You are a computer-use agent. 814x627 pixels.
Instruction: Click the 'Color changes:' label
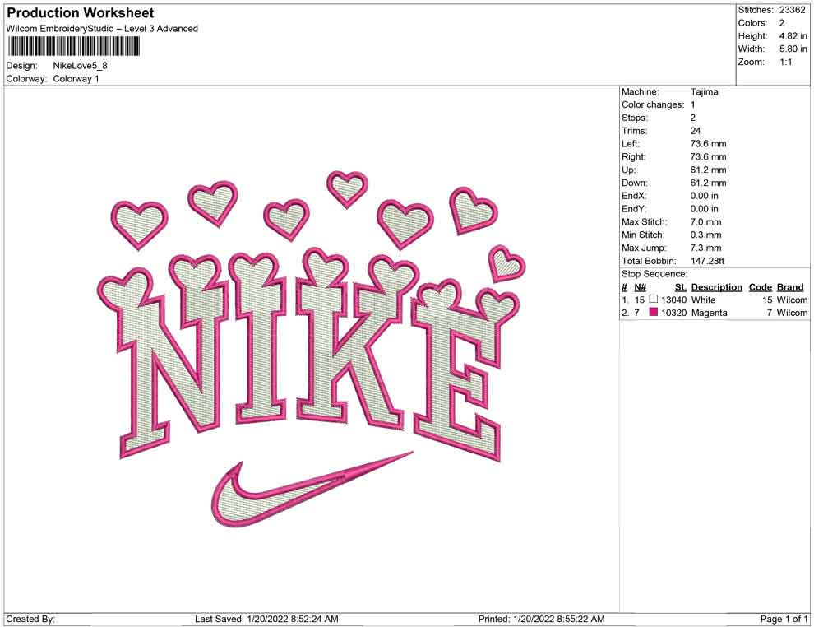click(653, 104)
